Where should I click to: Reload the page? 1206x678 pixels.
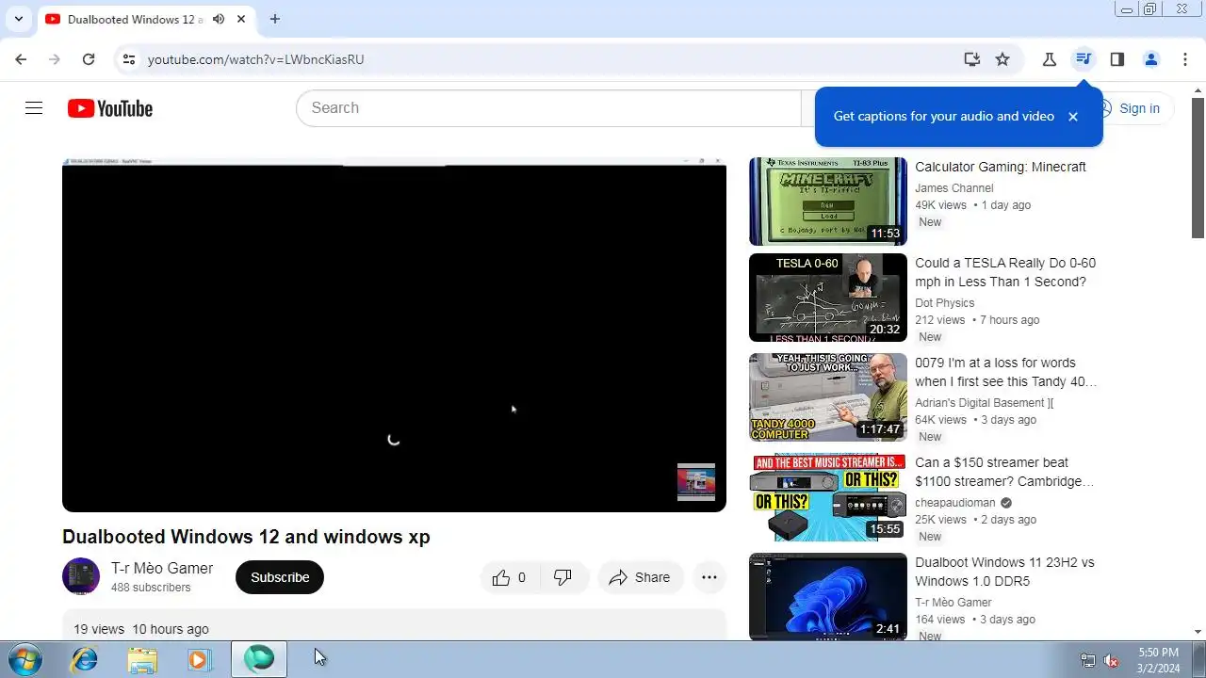tap(89, 59)
